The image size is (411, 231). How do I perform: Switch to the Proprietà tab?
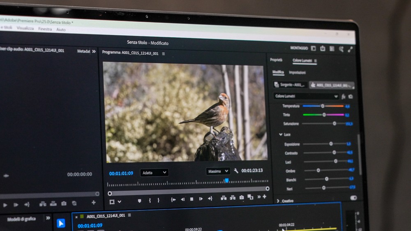click(276, 60)
